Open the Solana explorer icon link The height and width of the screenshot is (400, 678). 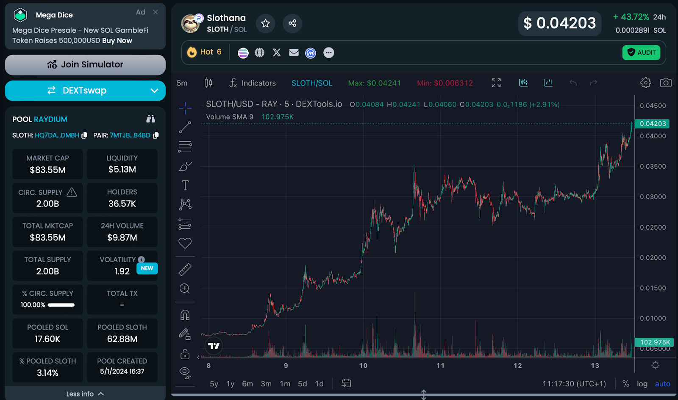click(x=243, y=53)
